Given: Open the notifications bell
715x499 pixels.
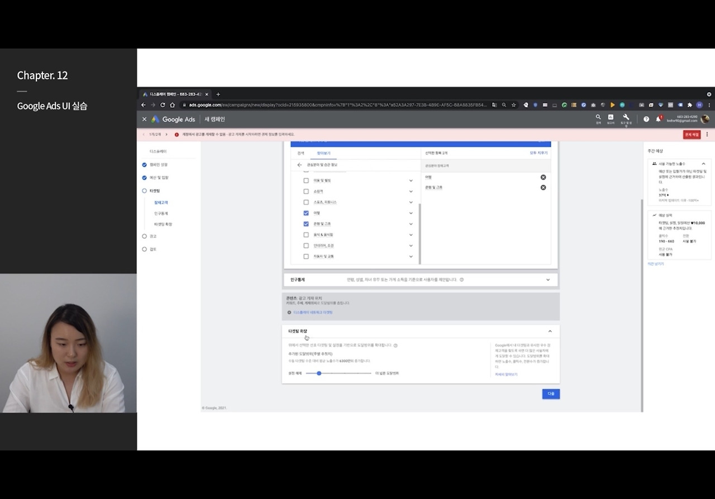Looking at the screenshot, I should (659, 118).
